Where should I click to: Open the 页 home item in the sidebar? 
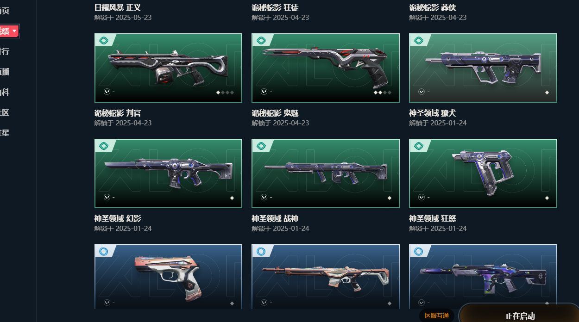point(5,11)
